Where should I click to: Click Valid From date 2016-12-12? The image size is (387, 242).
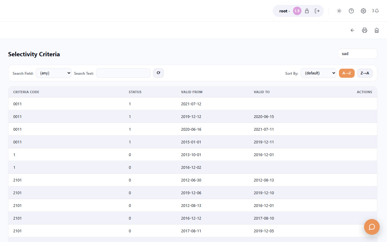pos(191,218)
